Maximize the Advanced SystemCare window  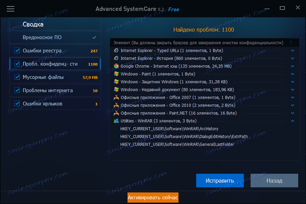pyautogui.click(x=282, y=8)
